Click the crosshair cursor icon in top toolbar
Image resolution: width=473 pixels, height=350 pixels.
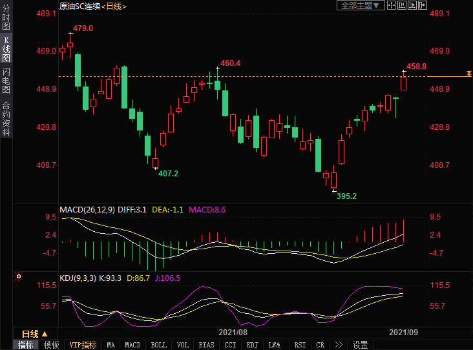(392, 5)
